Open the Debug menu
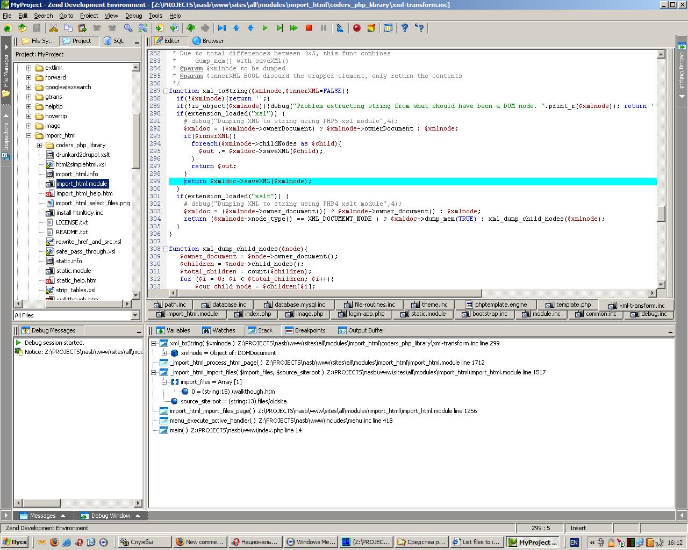 point(133,16)
